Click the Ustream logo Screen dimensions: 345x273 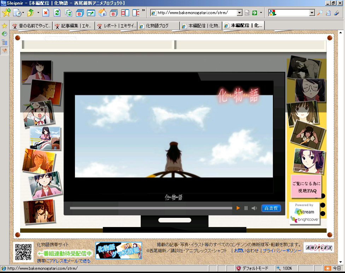(304, 212)
